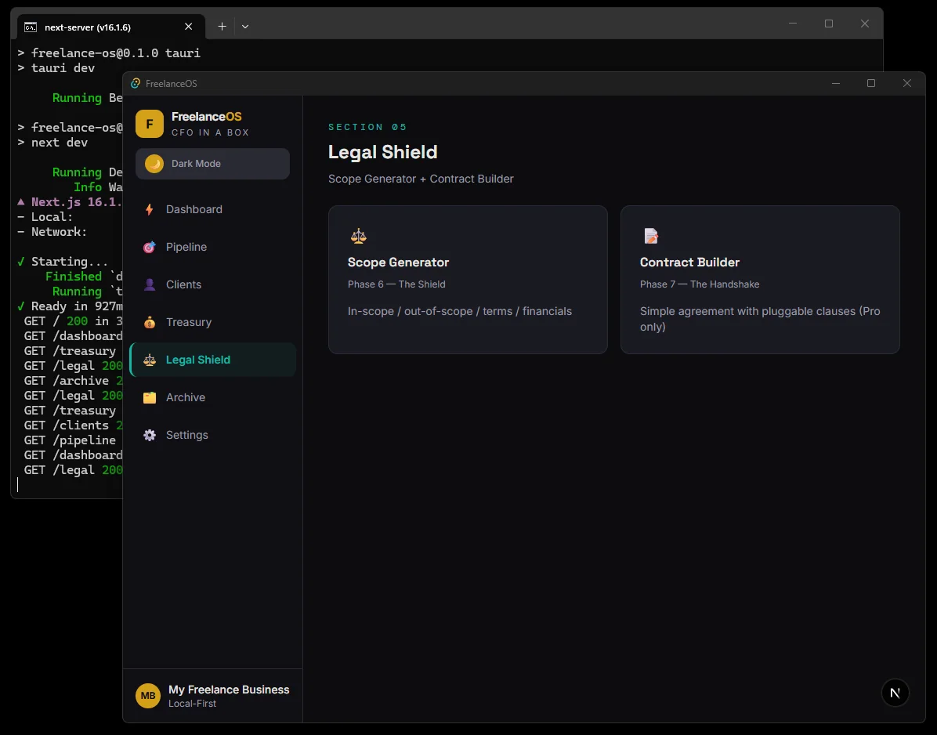Screen dimensions: 937x735
Task: Click the FreelanceOS brand title
Action: coord(206,117)
